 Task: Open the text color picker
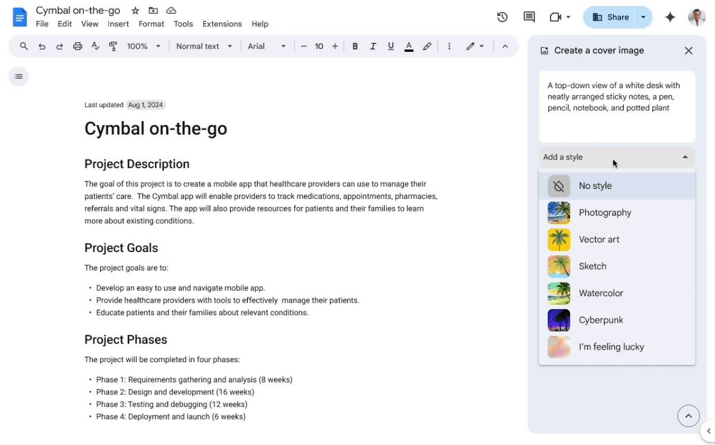click(409, 46)
